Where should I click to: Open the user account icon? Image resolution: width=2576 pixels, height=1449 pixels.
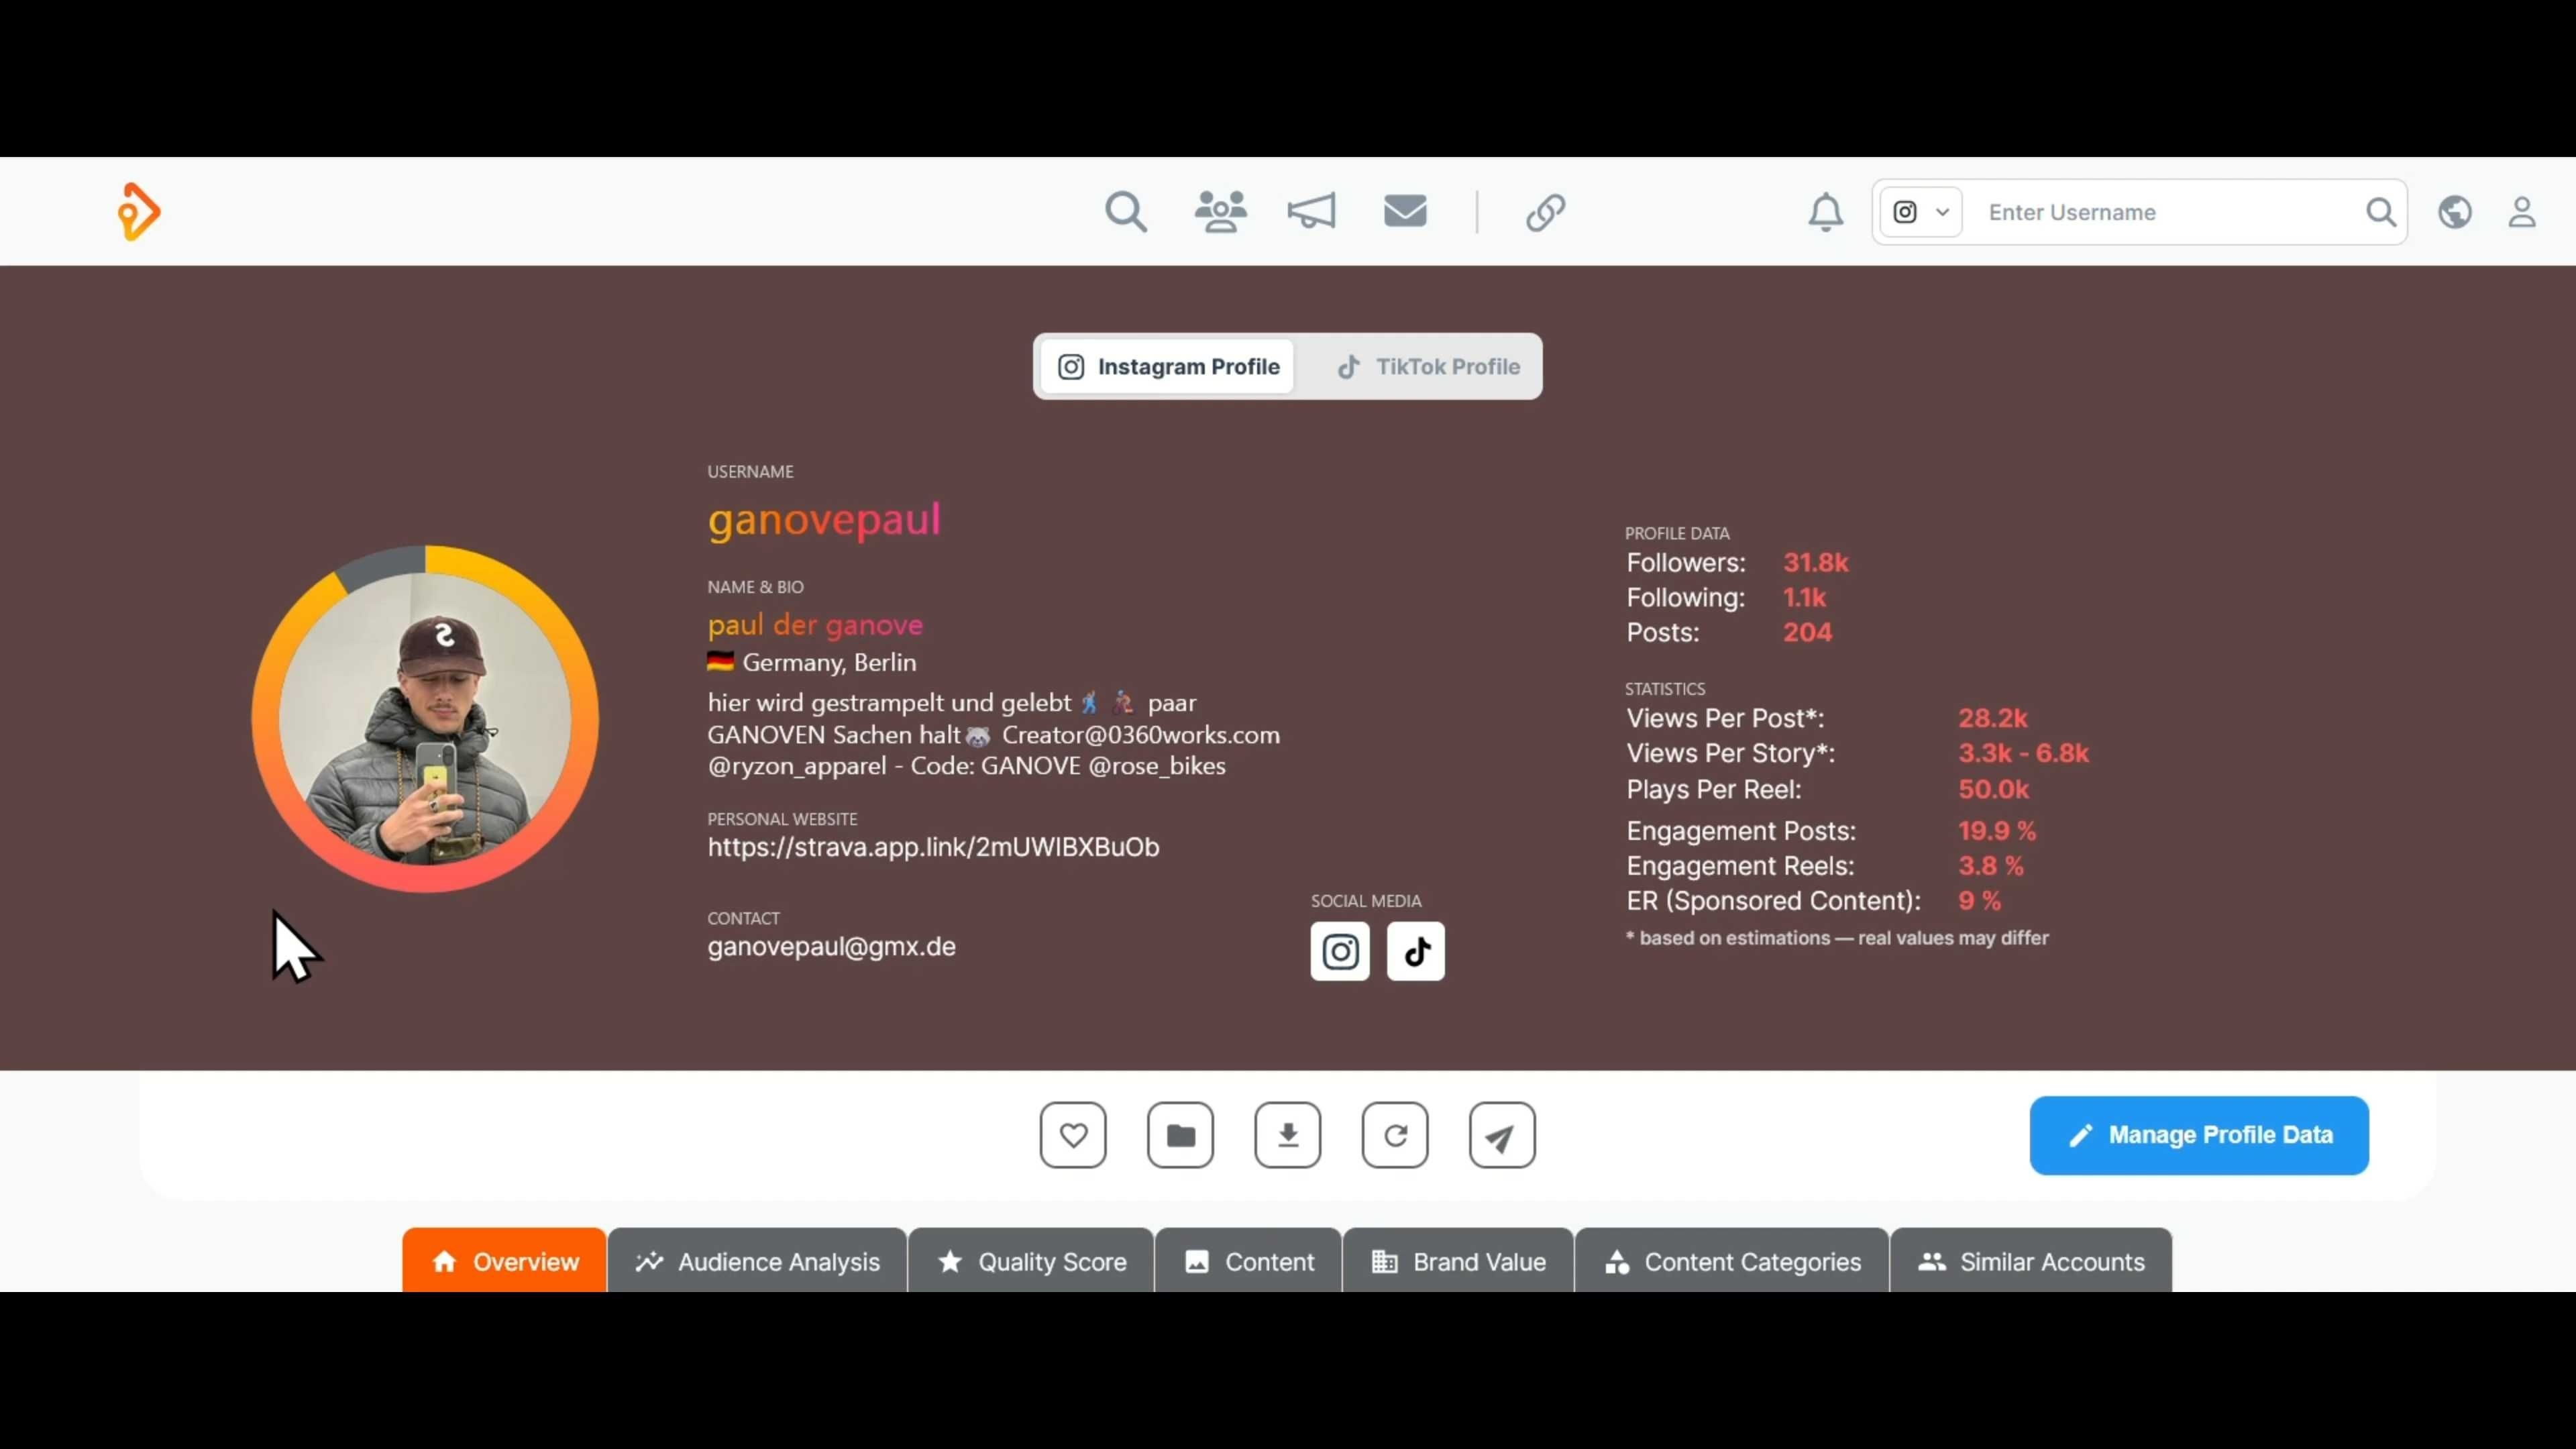(2521, 212)
